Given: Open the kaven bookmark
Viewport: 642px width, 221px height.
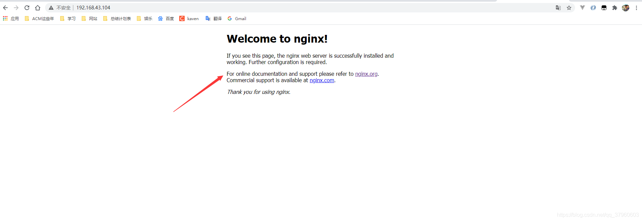Looking at the screenshot, I should click(189, 18).
